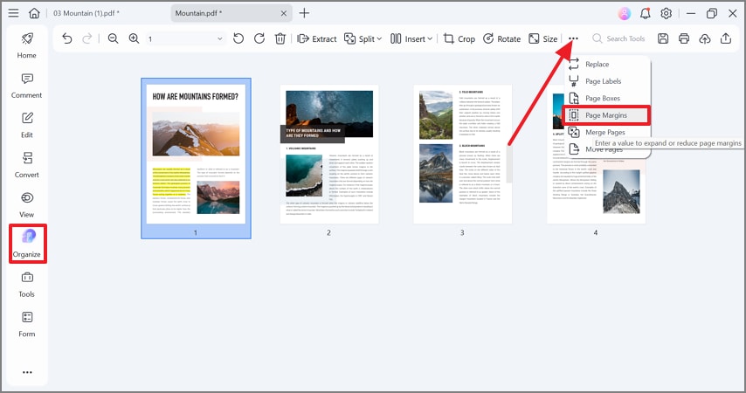Delete selected page with trash icon

click(x=280, y=38)
